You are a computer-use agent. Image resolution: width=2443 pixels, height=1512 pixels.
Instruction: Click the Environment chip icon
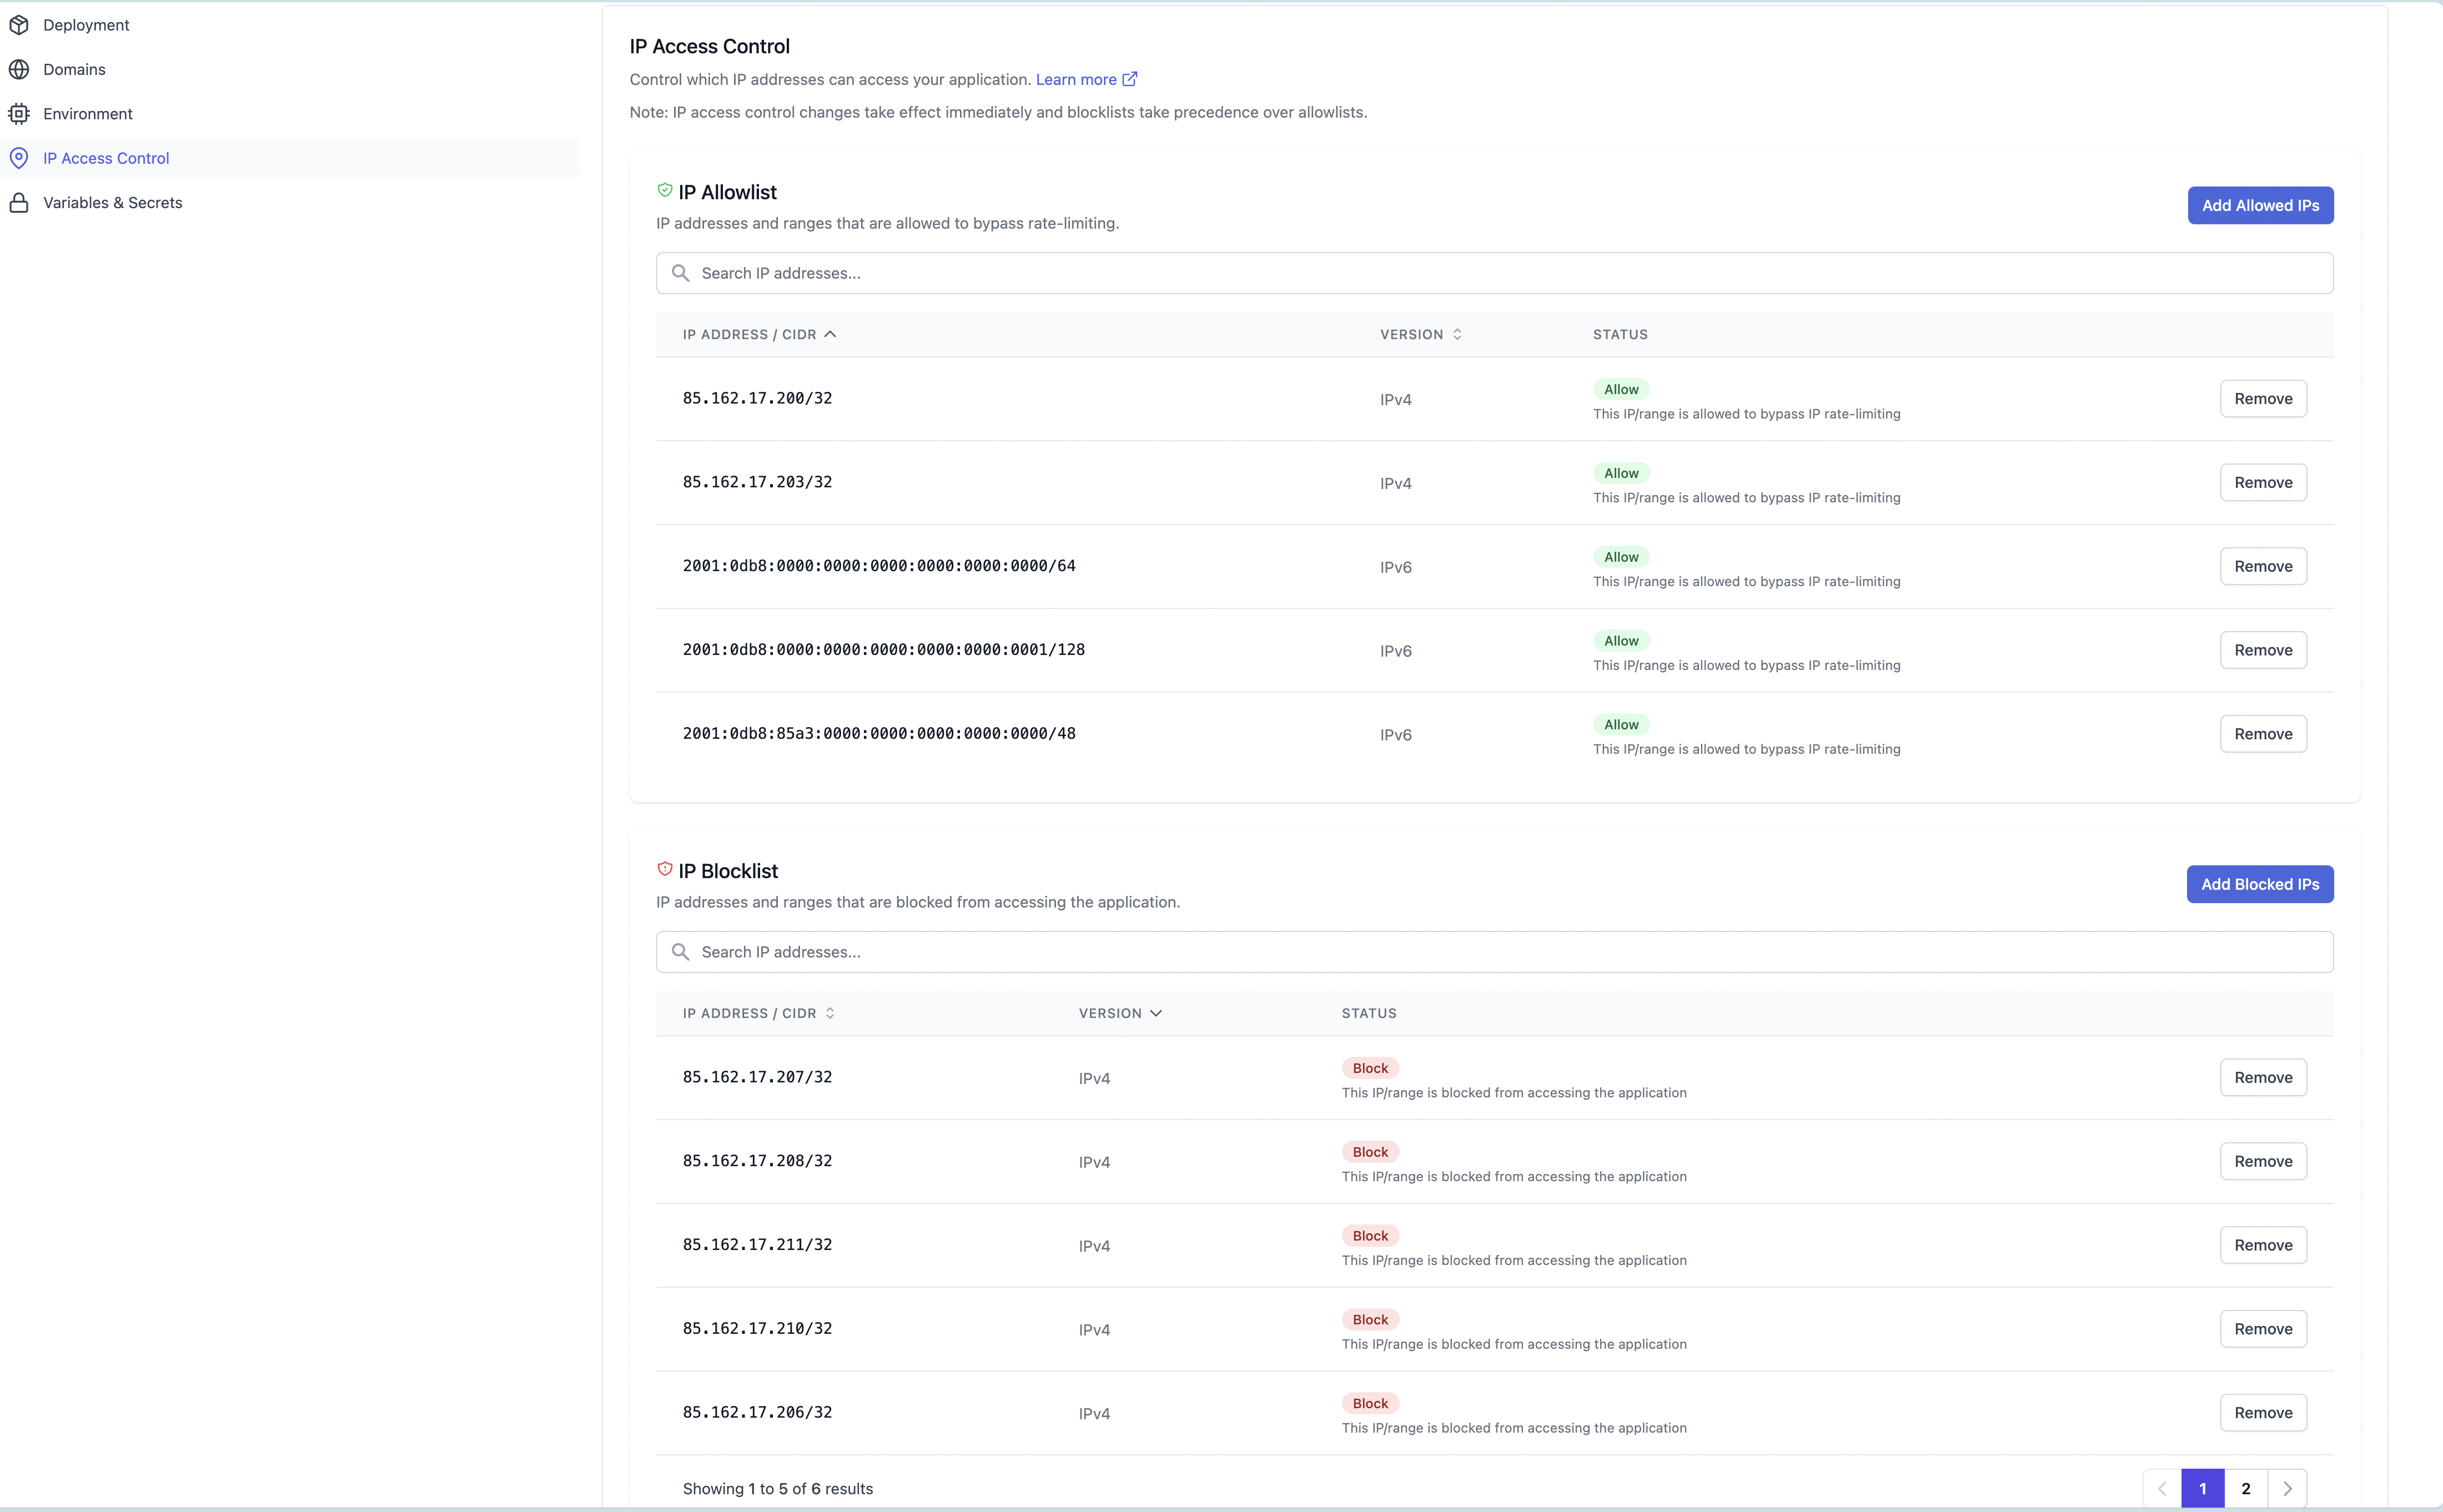[x=19, y=114]
